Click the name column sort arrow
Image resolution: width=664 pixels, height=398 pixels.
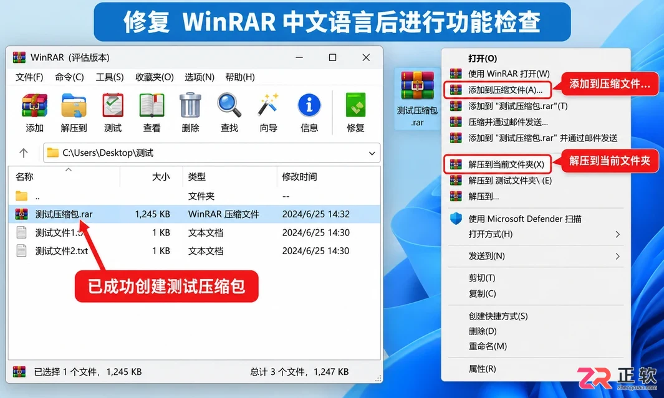69,169
